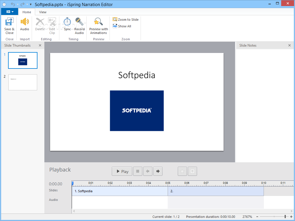The image size is (295, 221).
Task: Close the Slide Thumbnails panel
Action: tap(40, 45)
